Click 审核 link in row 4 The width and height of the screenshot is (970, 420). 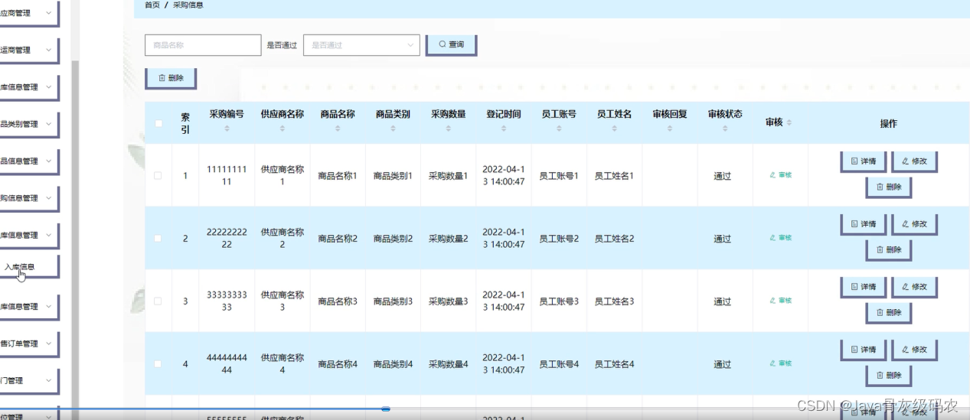[780, 363]
